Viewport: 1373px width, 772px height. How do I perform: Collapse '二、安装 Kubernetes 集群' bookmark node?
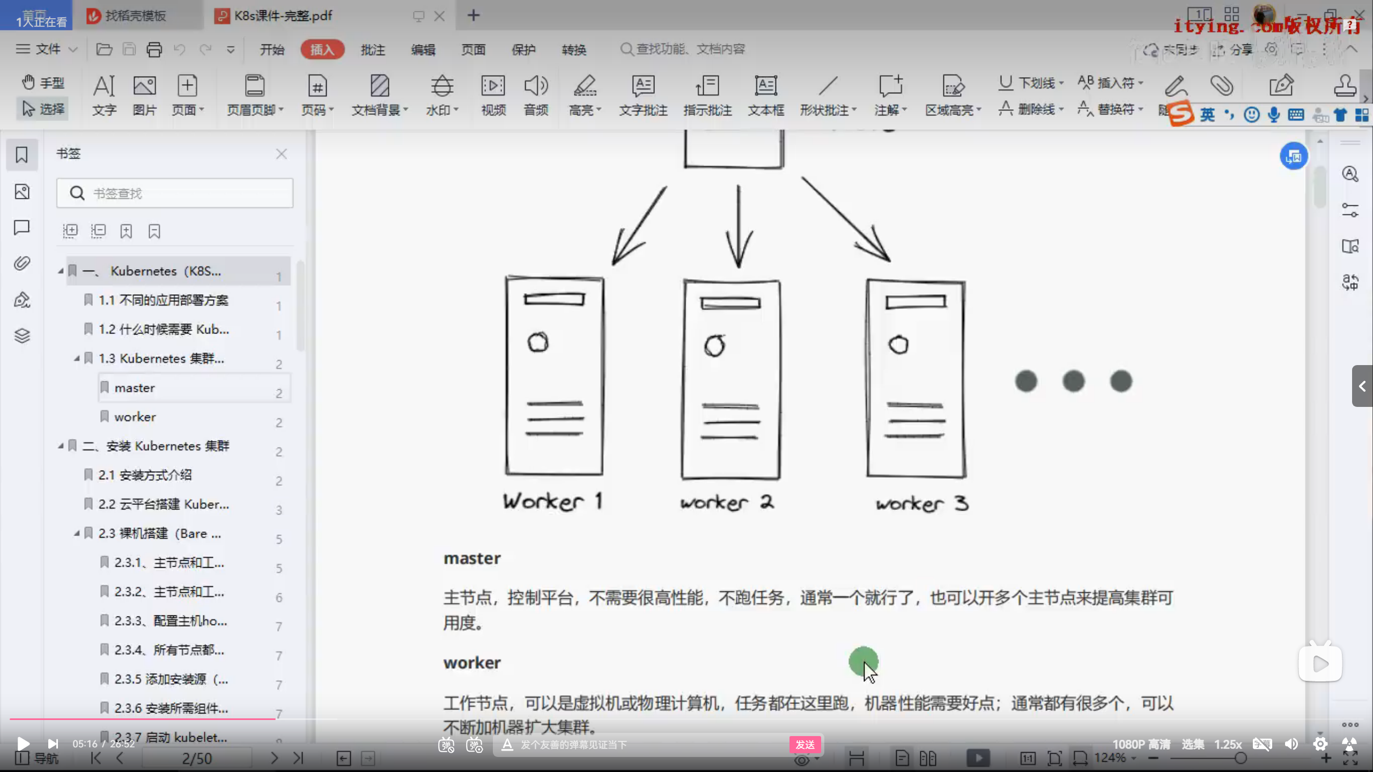61,446
